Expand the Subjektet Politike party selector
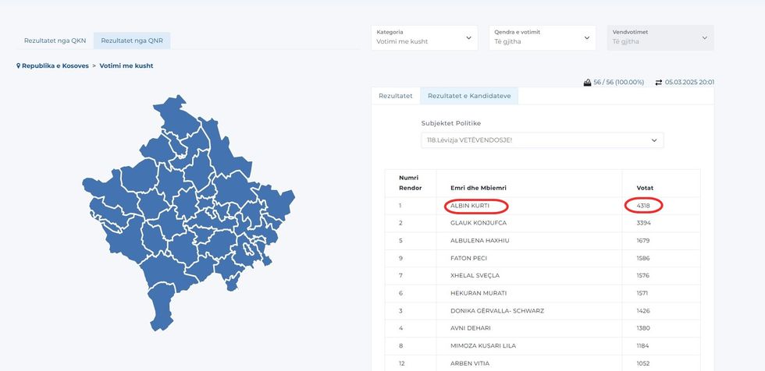This screenshot has height=371, width=765. tap(542, 140)
